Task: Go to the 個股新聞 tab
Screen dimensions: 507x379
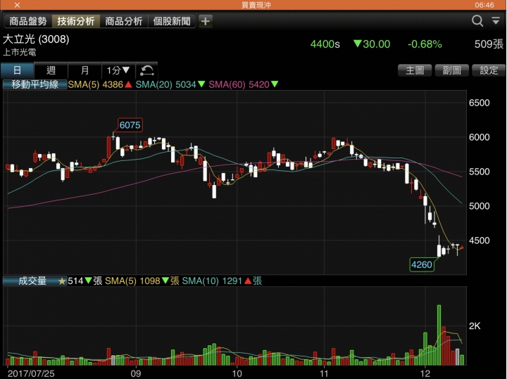Action: [172, 21]
